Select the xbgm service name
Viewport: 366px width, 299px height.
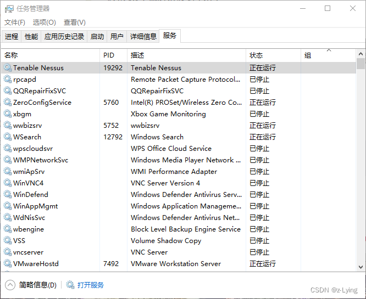[x=22, y=114]
